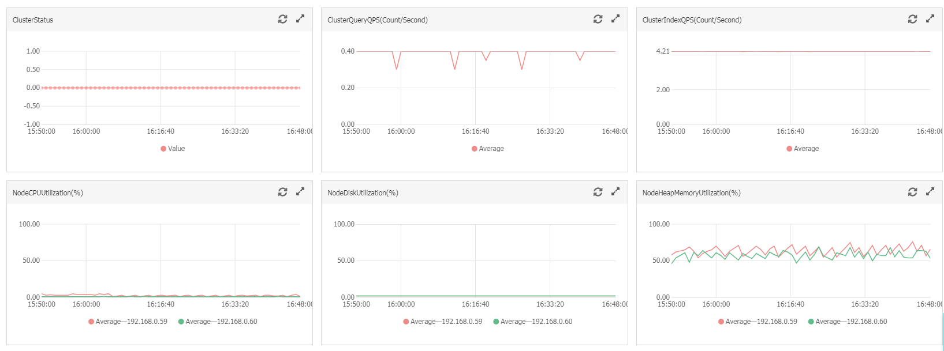Expand NodeHeapMemoryUtilization chart to fullscreen
The height and width of the screenshot is (351, 944).
pyautogui.click(x=930, y=191)
